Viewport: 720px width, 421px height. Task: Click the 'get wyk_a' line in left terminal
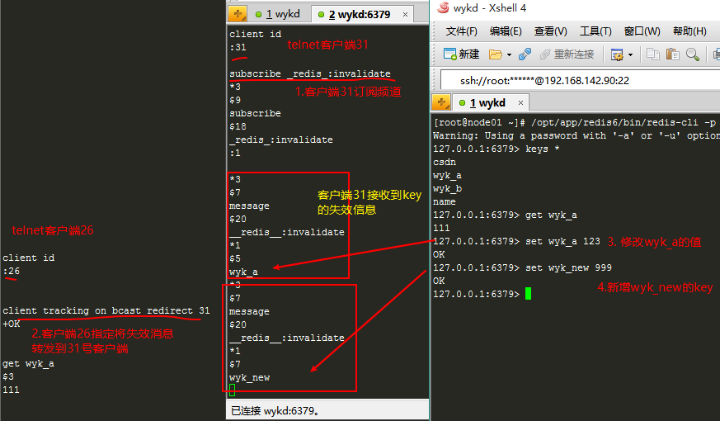[29, 363]
